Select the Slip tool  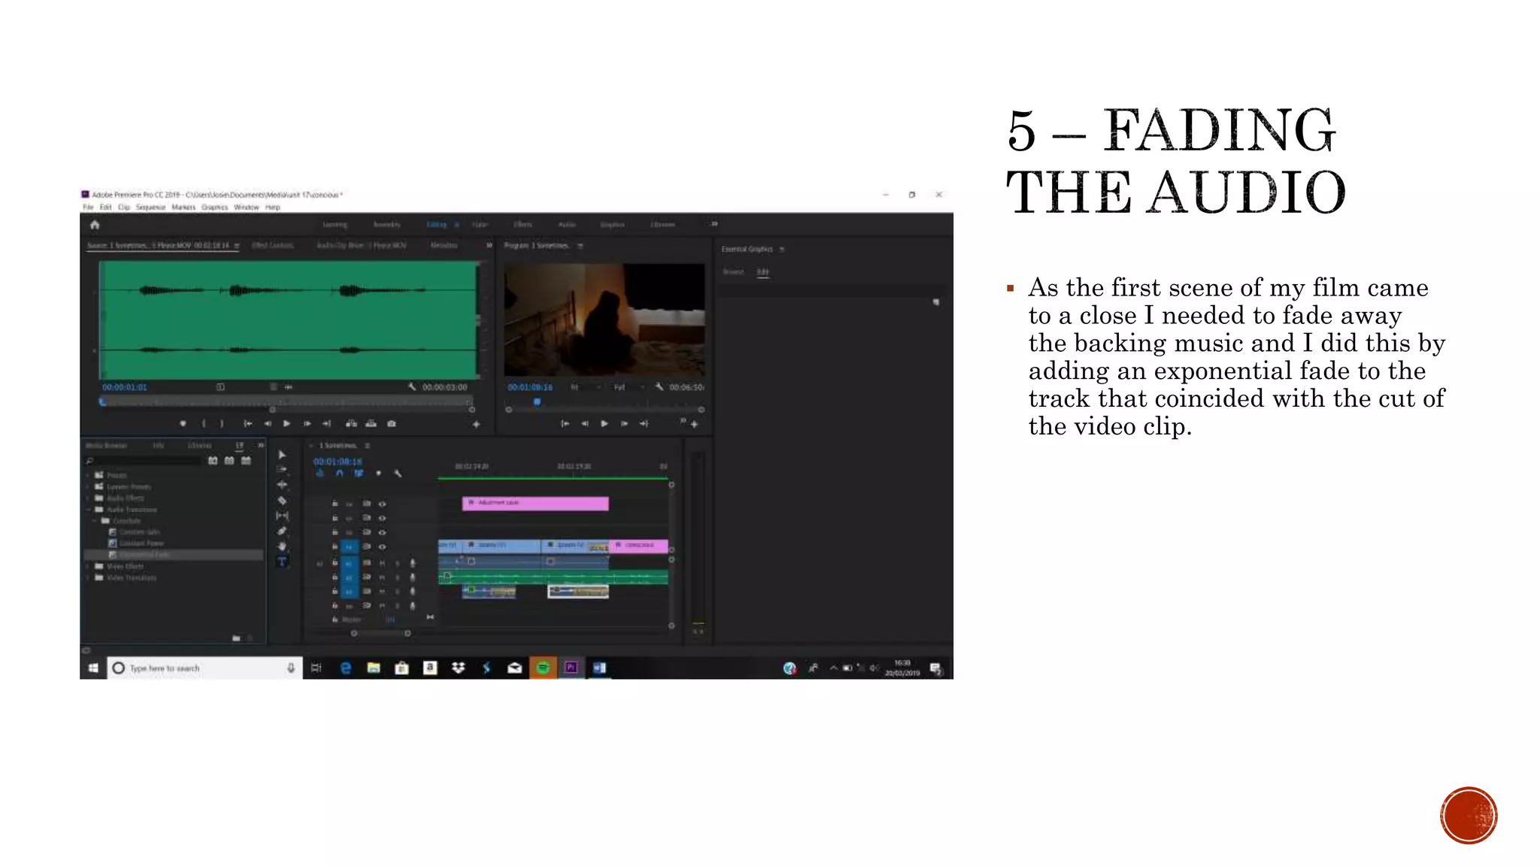coord(282,516)
